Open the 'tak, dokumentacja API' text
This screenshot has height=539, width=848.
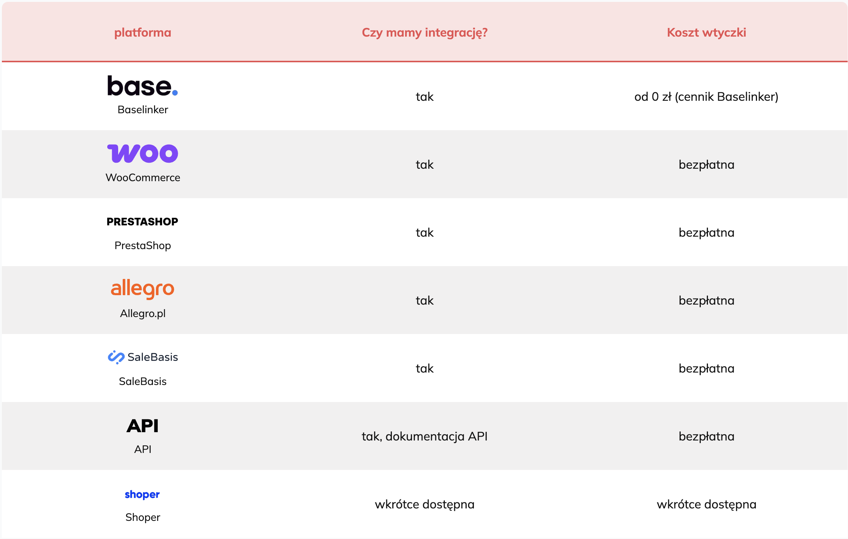[424, 436]
